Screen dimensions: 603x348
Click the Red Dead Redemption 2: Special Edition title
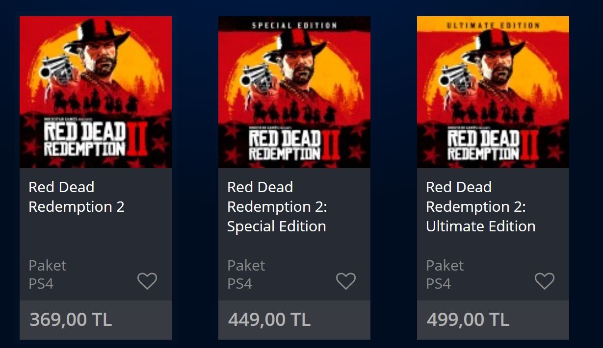[277, 206]
